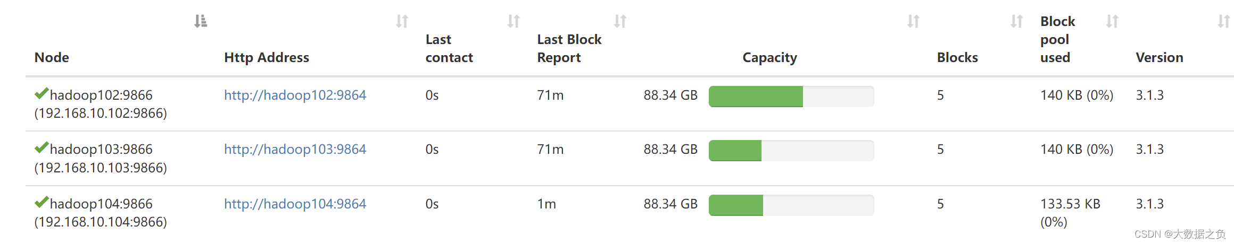Select the hadoop104:9866 node name text

point(101,204)
